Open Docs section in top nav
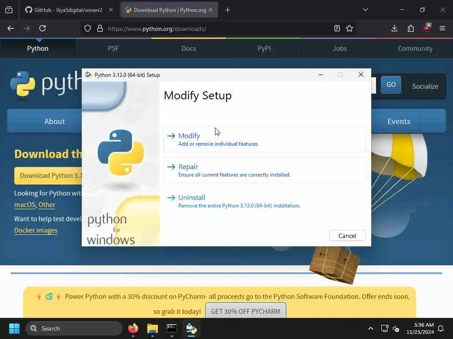Image resolution: width=453 pixels, height=339 pixels. pos(188,49)
